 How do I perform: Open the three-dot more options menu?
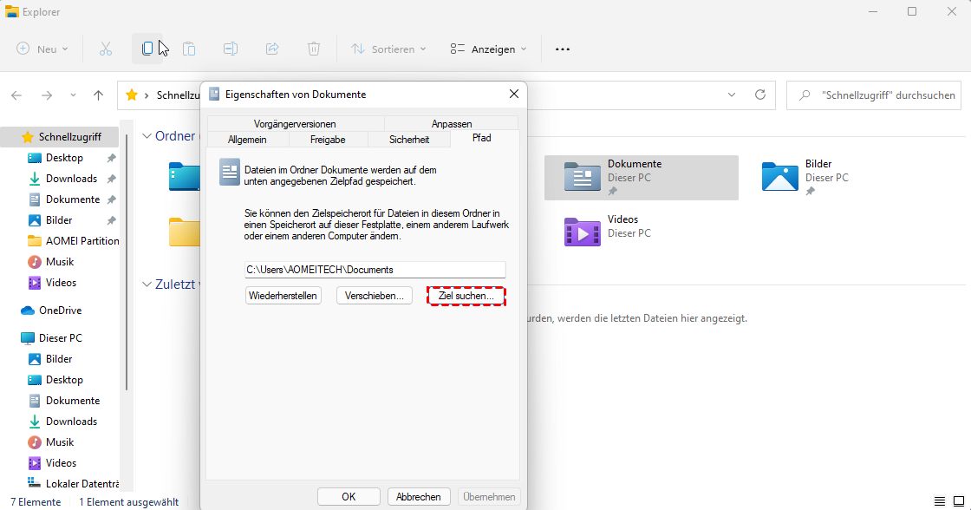click(563, 49)
